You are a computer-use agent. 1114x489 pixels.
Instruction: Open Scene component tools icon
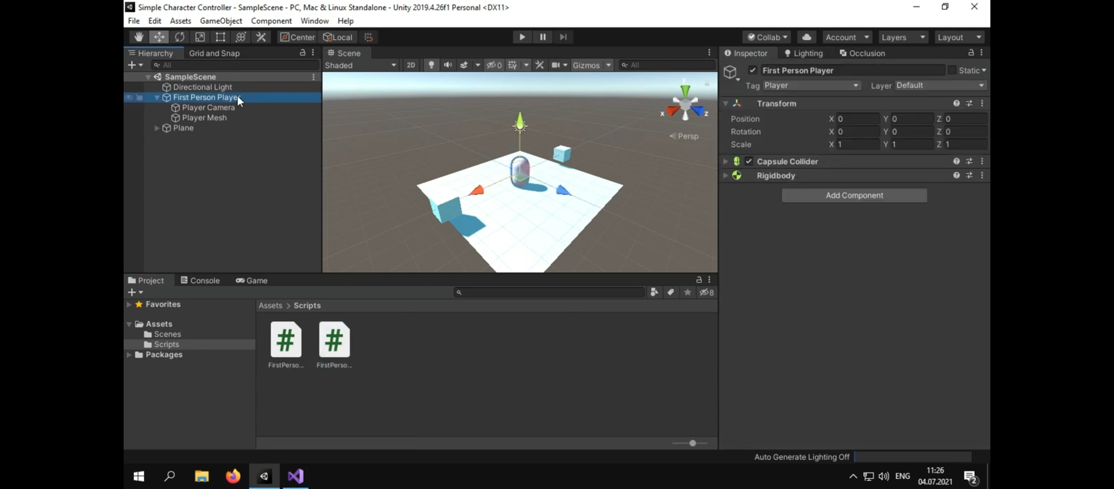539,65
